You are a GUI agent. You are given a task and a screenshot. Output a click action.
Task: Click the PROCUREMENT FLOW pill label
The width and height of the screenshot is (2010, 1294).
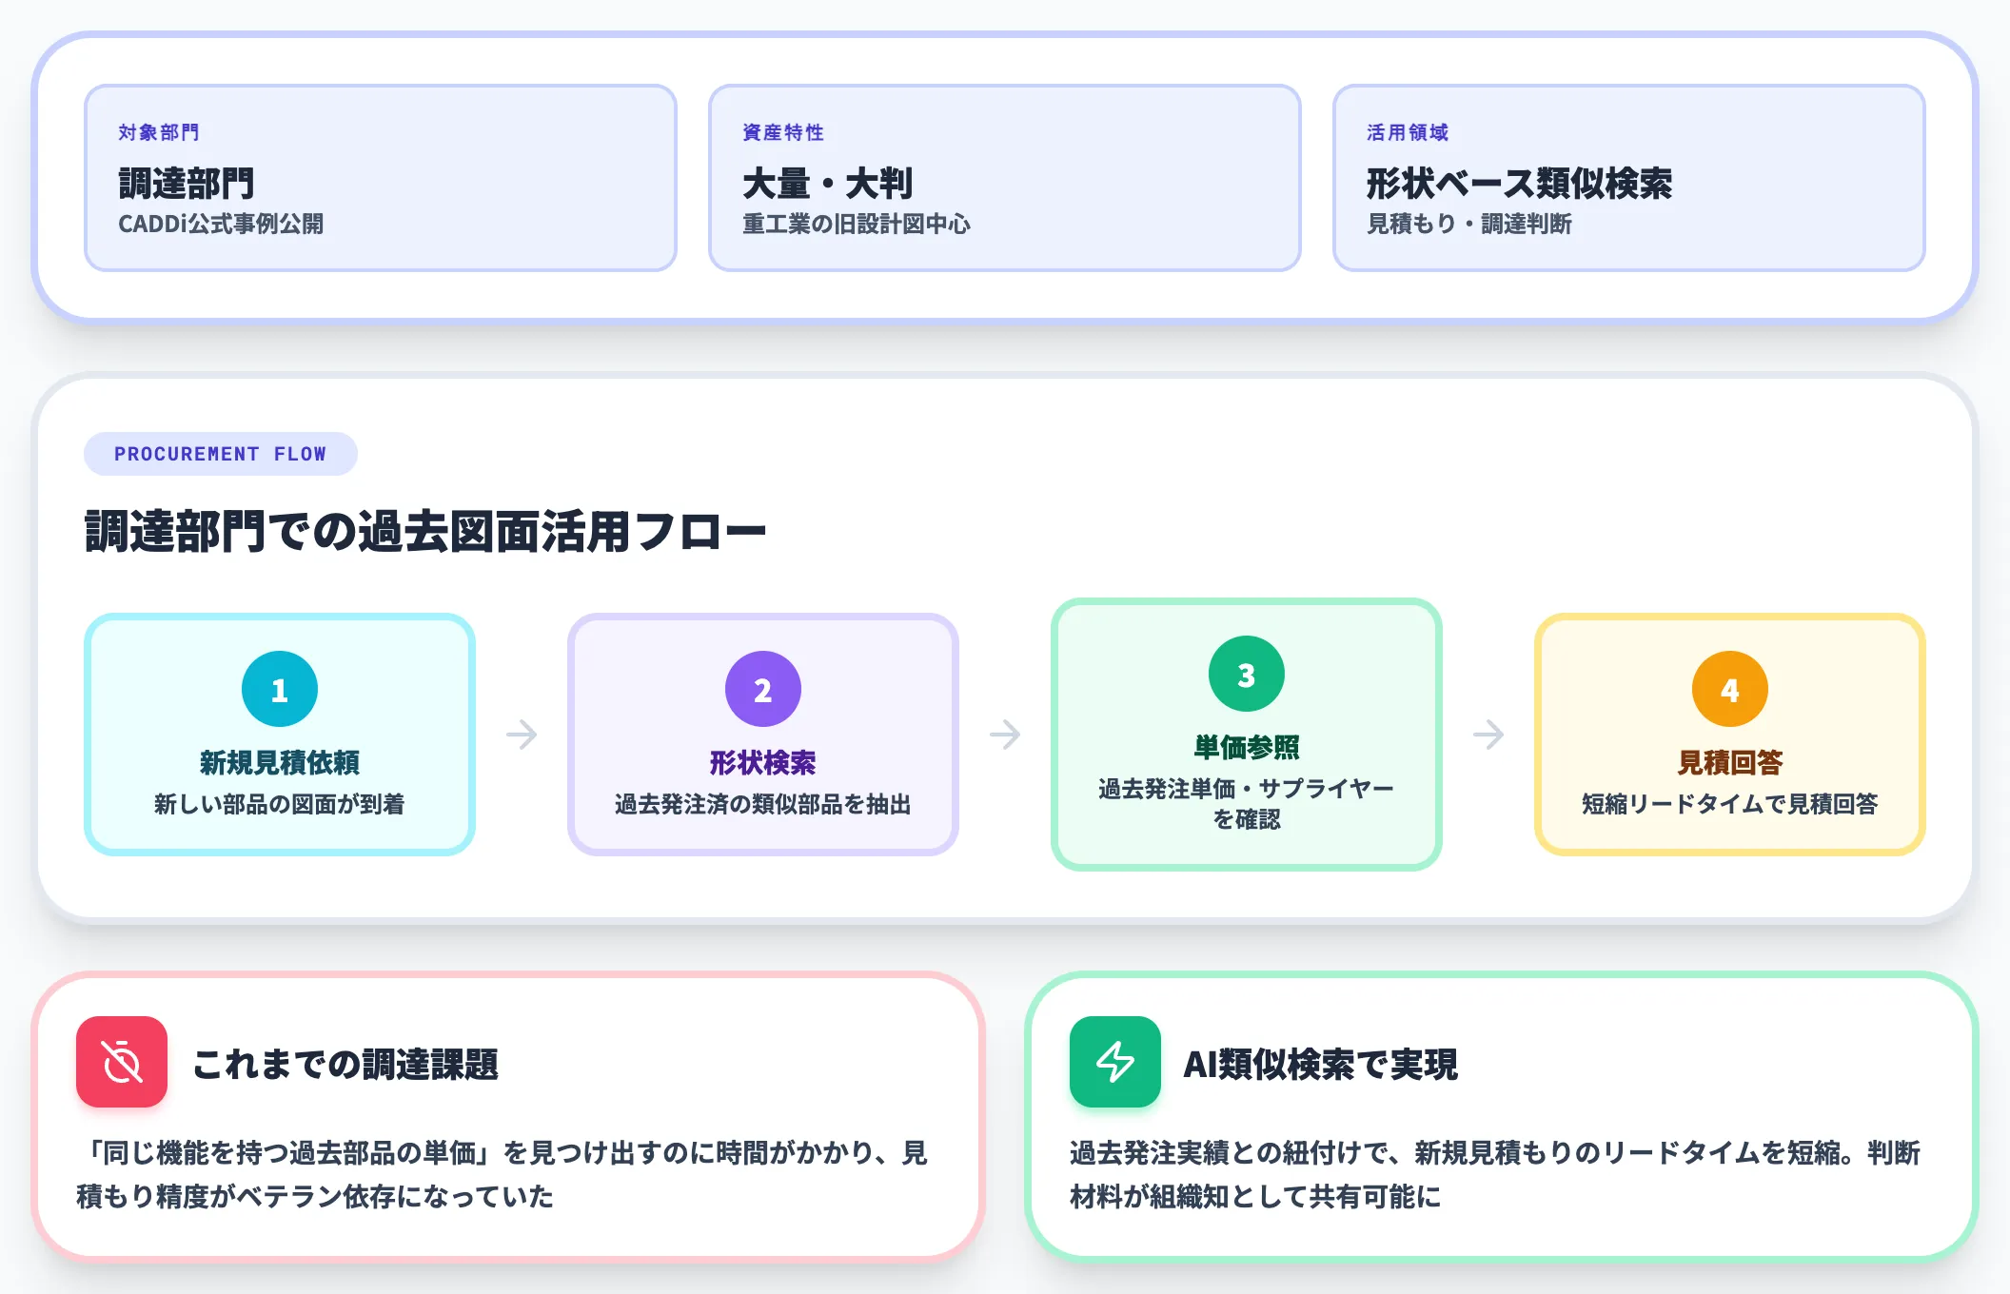221,454
